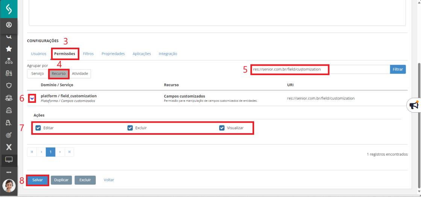Viewport: 421px width, 197px height.
Task: Open the search magnifier icon in the sidebar
Action: 9,37
